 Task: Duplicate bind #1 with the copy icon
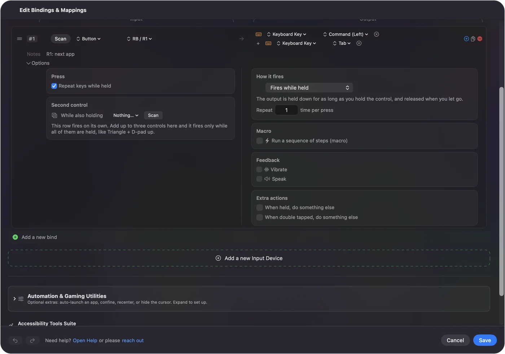473,39
